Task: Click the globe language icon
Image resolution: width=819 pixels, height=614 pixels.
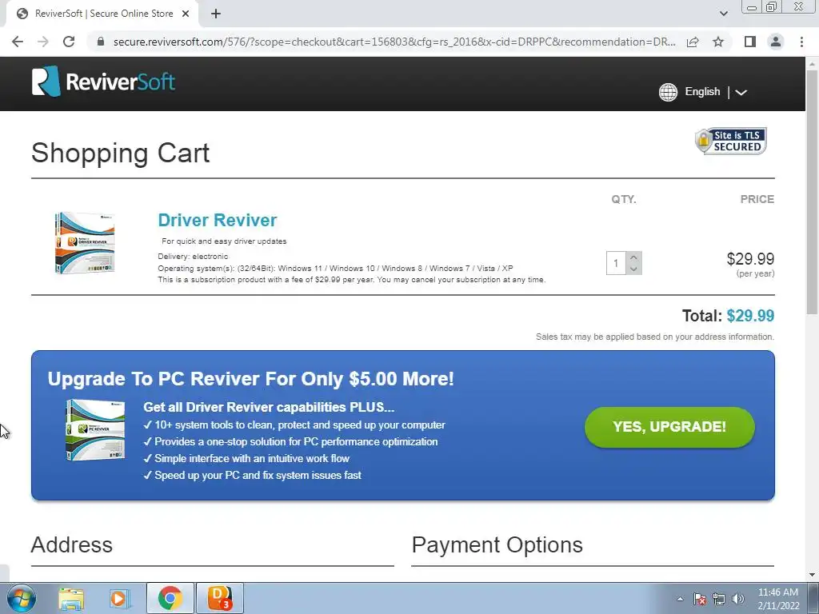Action: point(668,92)
